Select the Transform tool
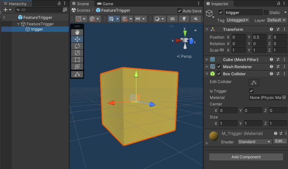Viewport: 288px width, 169px height. point(77,66)
